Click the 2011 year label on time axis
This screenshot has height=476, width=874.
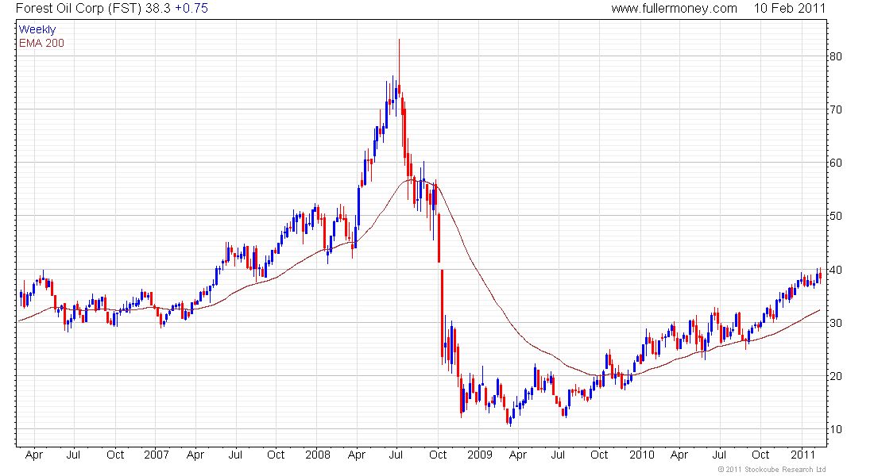[802, 455]
